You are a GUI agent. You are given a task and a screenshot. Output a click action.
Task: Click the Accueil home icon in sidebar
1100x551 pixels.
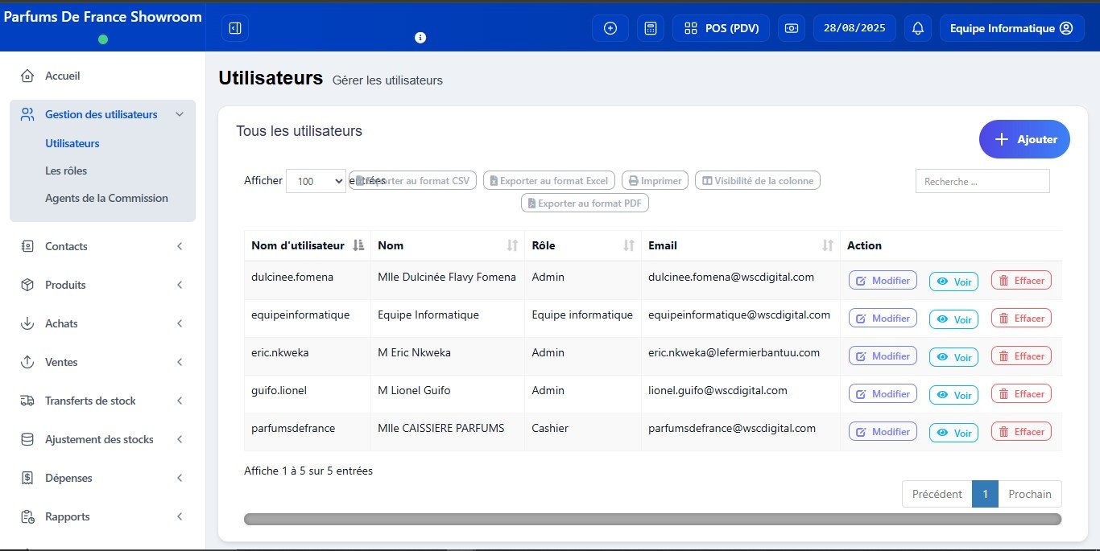click(x=27, y=76)
